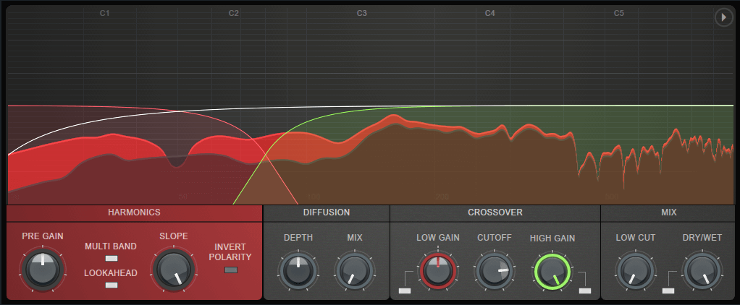Screen dimensions: 740x305
Task: Select the Crossover section header
Action: point(495,212)
